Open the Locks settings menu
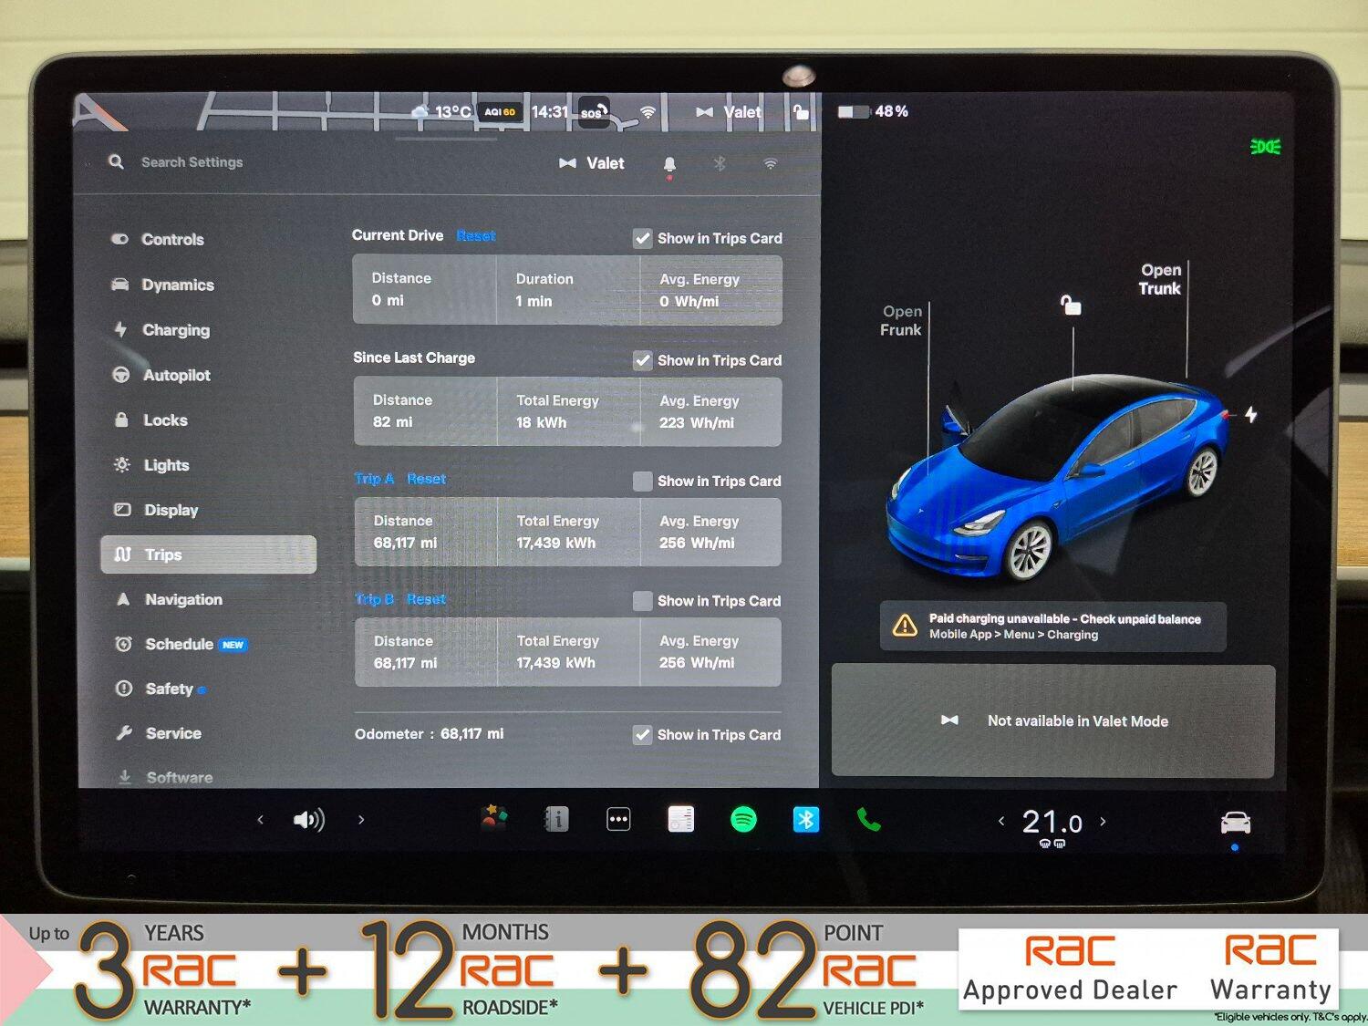This screenshot has width=1368, height=1026. pos(150,420)
